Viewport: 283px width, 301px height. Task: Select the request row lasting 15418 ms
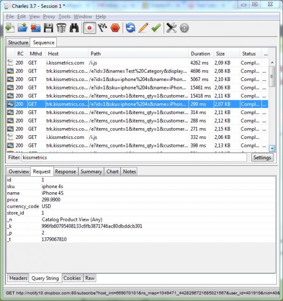coord(137,96)
